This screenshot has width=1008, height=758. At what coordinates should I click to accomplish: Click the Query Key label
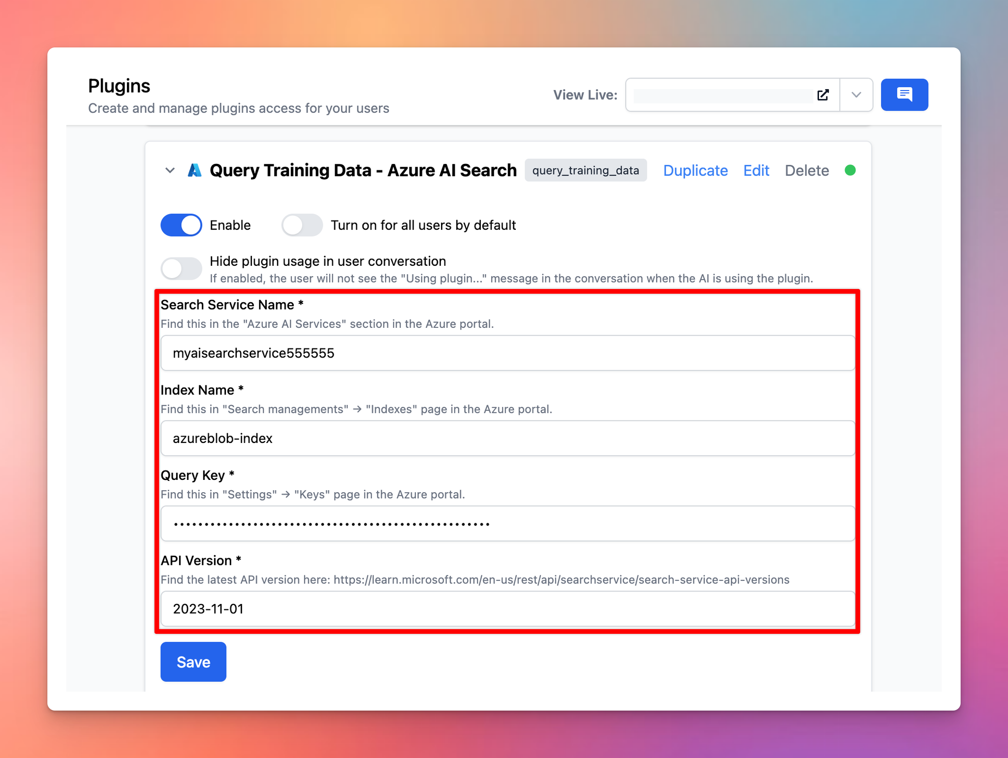(197, 475)
